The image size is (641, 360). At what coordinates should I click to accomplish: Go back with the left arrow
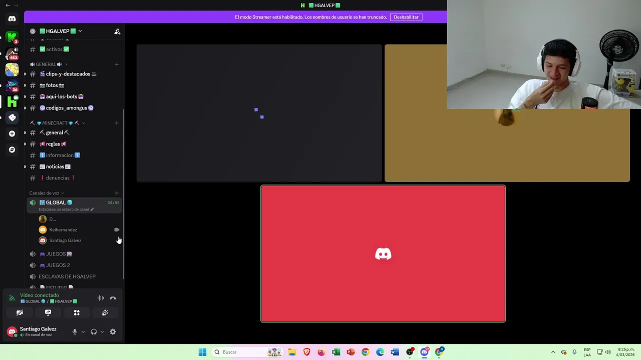8,5
